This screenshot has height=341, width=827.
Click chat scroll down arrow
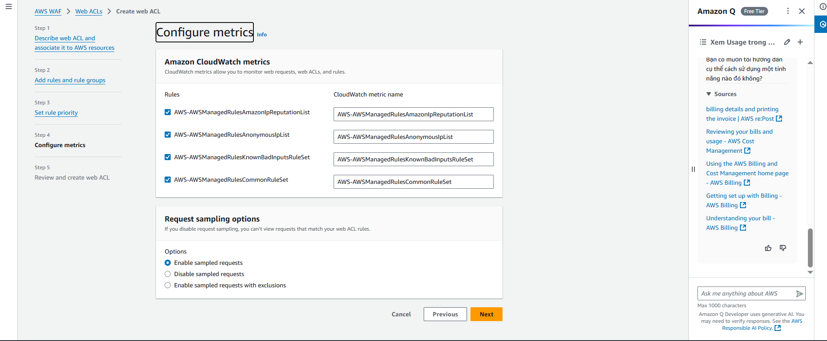tap(810, 272)
